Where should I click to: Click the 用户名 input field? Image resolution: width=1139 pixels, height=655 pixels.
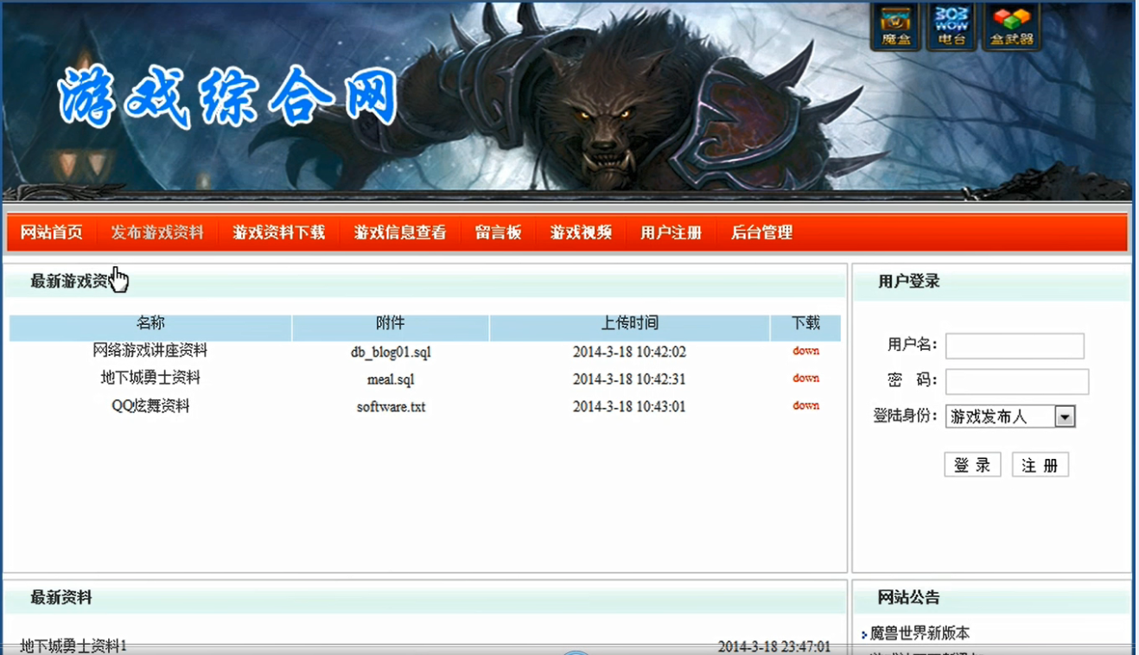tap(1015, 346)
